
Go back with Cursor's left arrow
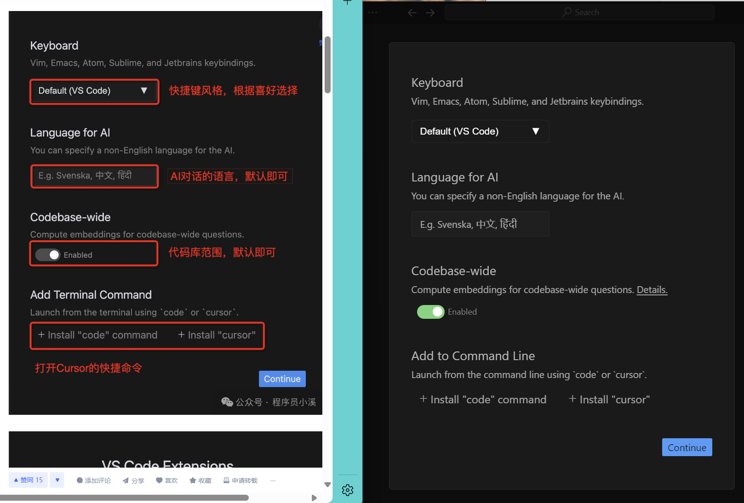coord(412,12)
